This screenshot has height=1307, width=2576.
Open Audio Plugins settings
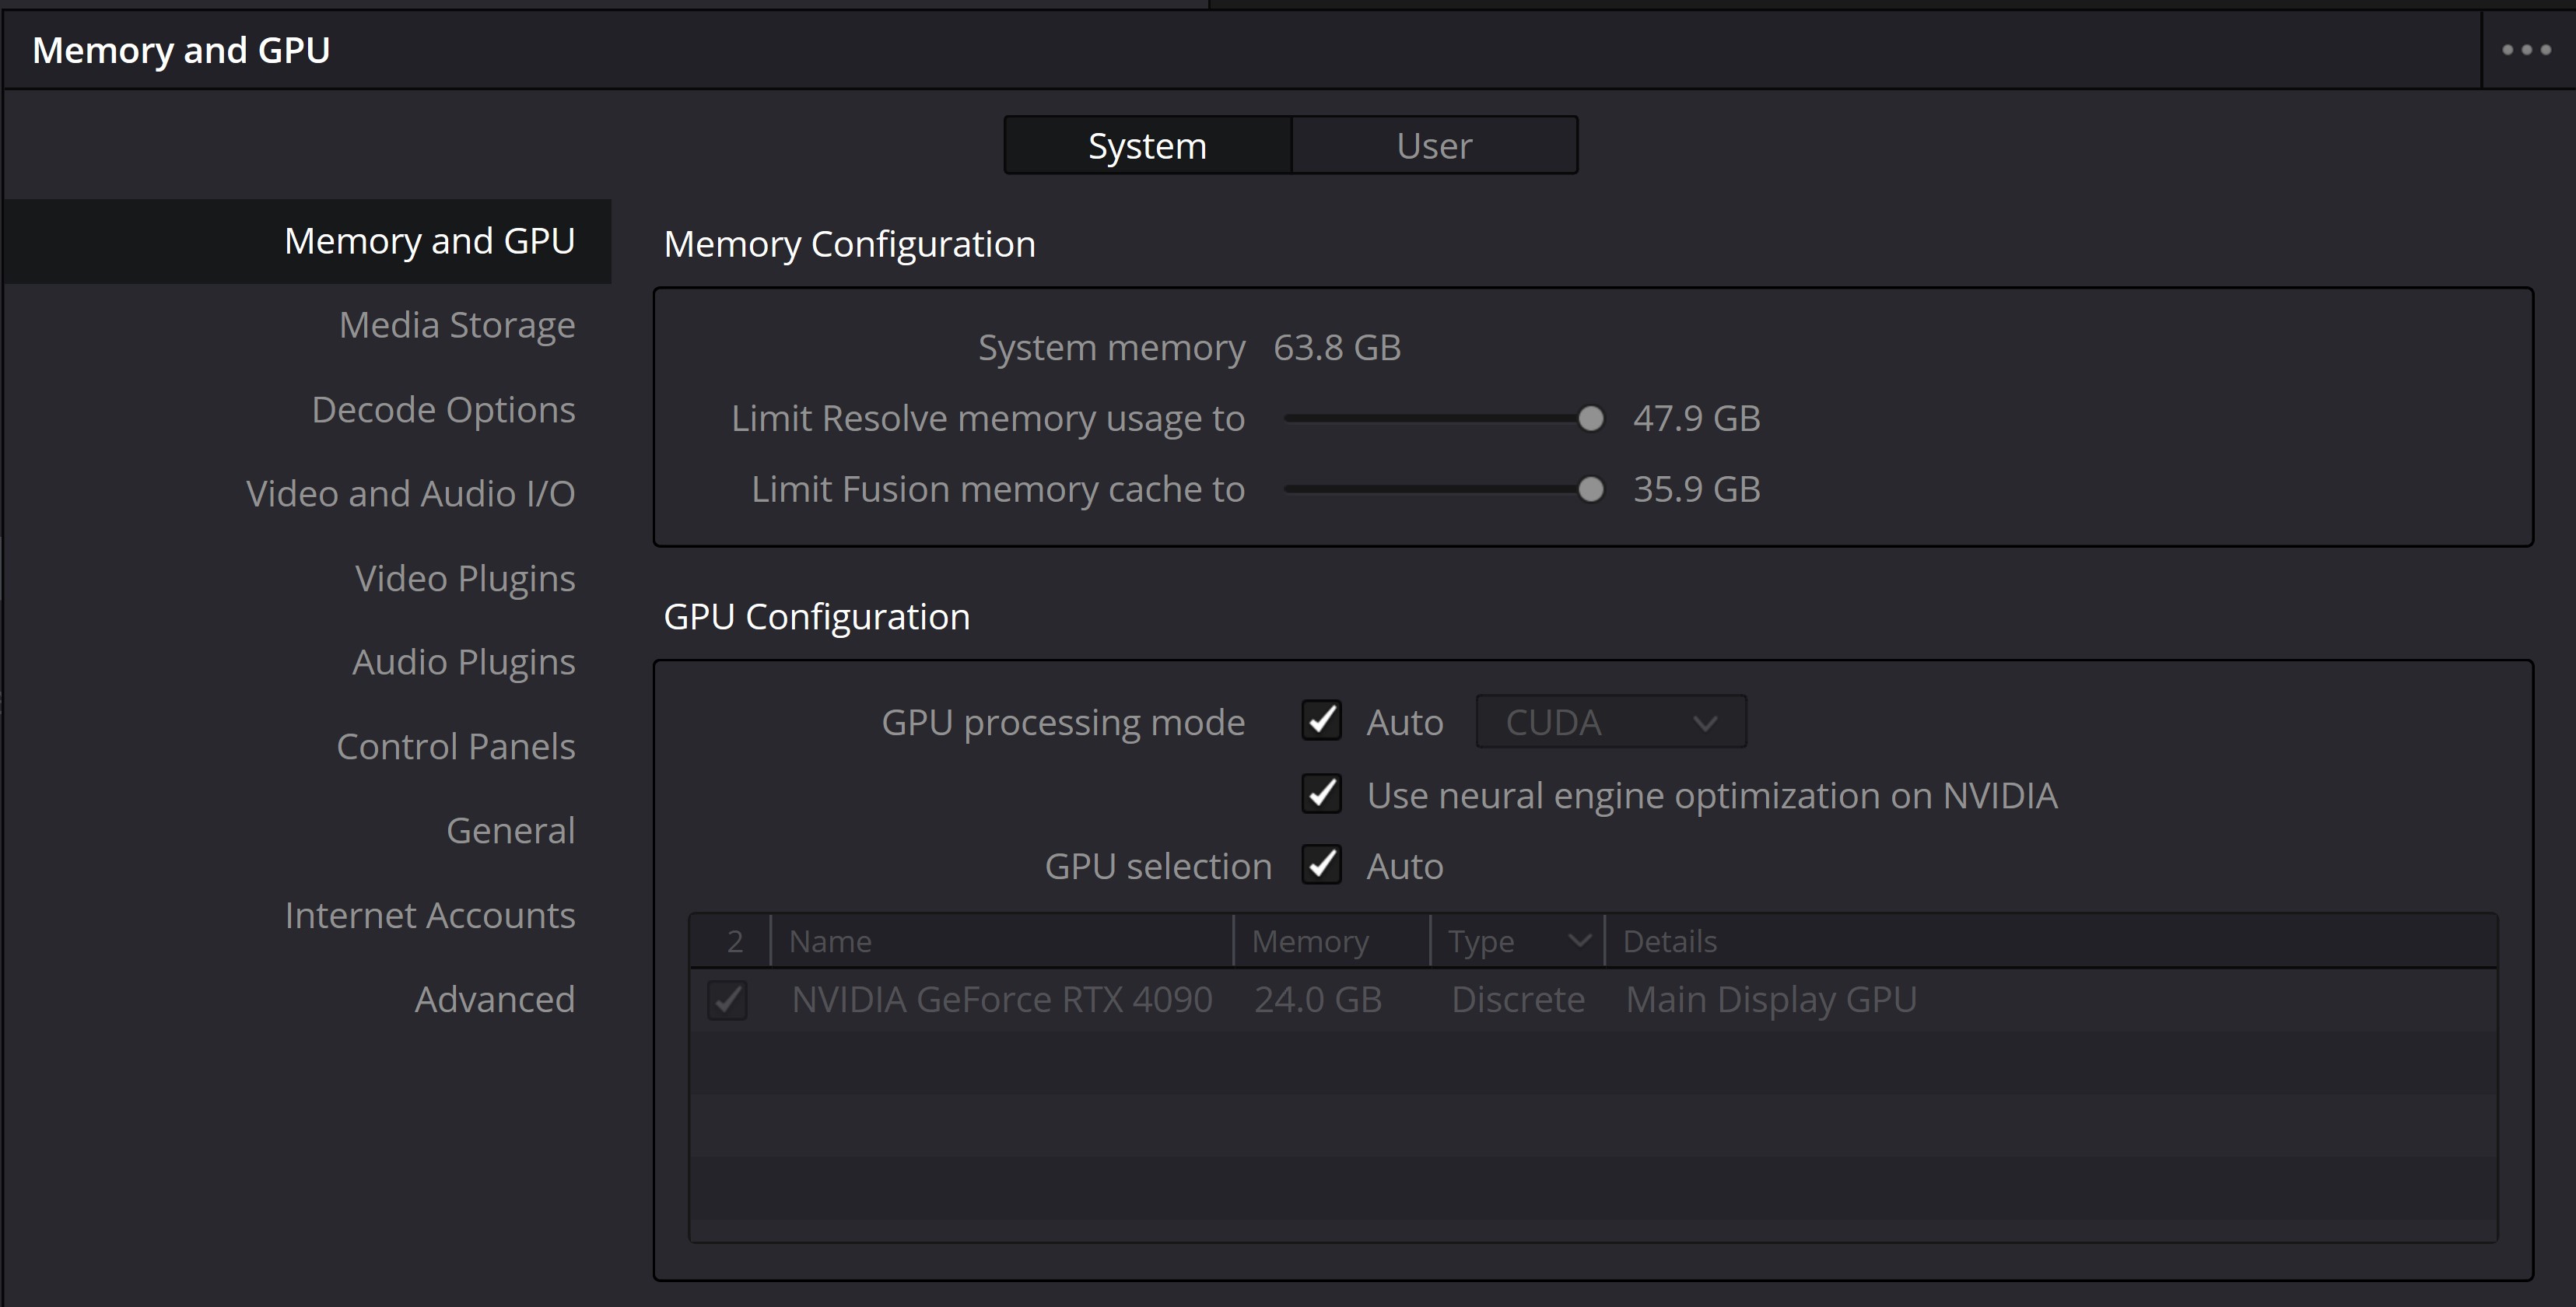tap(464, 662)
